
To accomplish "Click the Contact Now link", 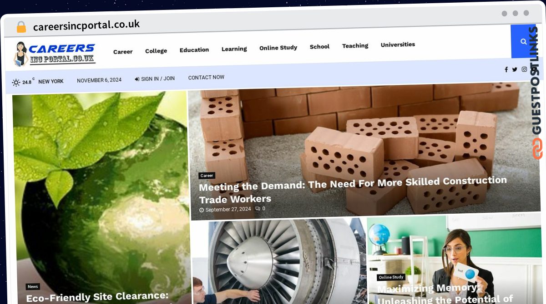I will click(x=206, y=78).
